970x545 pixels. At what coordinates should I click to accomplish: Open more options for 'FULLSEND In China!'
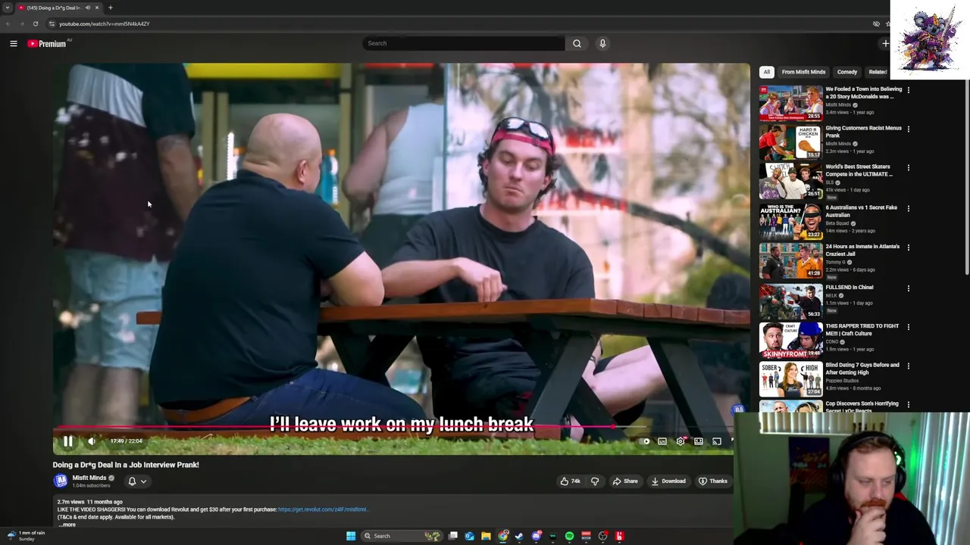tap(908, 288)
